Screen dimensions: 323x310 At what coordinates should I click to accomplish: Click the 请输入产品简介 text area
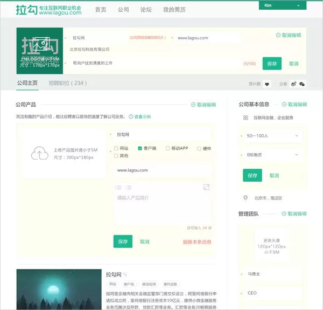click(162, 203)
